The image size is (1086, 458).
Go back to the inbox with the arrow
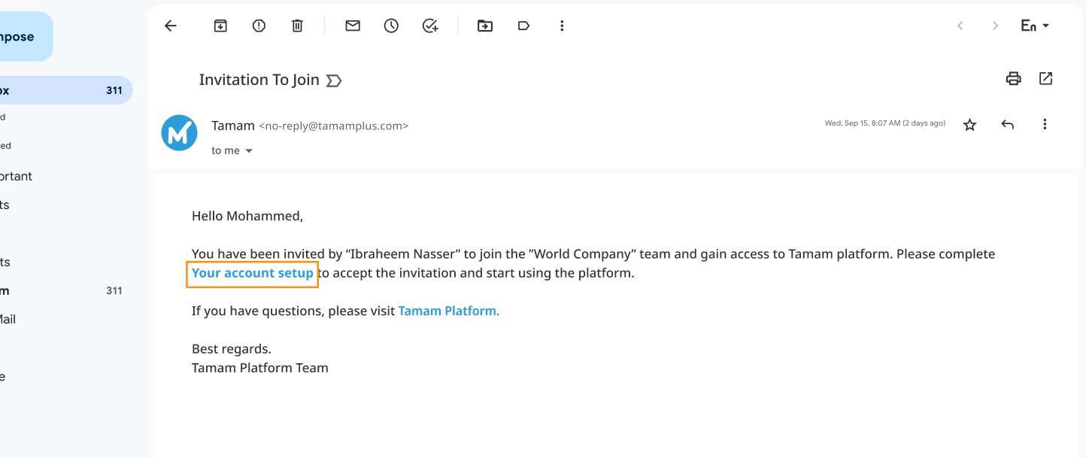click(x=171, y=26)
